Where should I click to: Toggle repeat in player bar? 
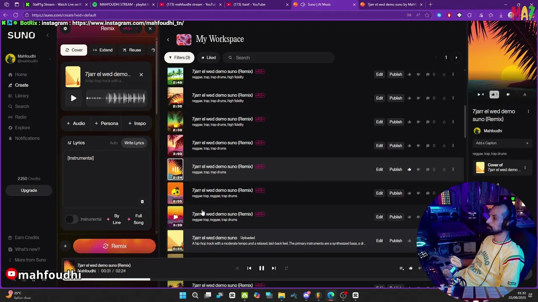(286, 268)
